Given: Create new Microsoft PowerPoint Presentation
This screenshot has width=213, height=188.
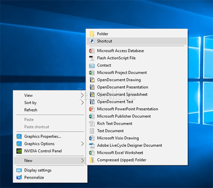Looking at the screenshot, I should (137, 109).
